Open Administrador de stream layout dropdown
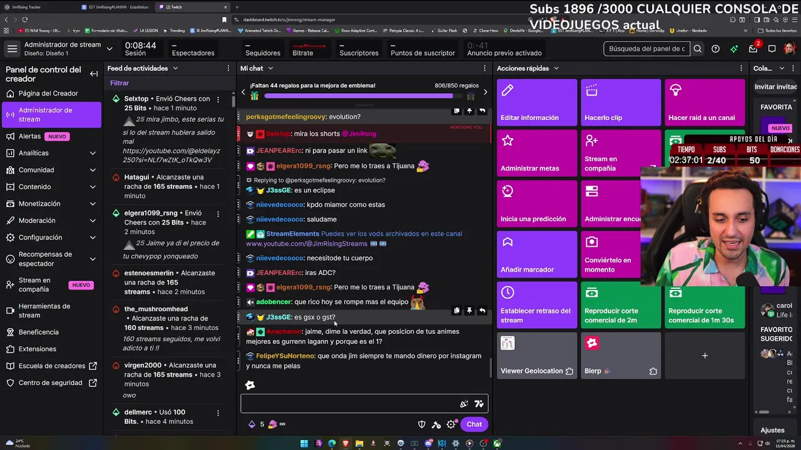801x450 pixels. click(110, 49)
